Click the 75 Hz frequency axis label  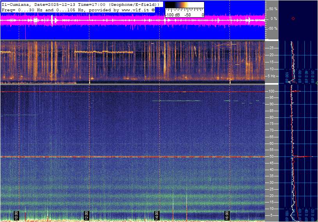[272, 124]
